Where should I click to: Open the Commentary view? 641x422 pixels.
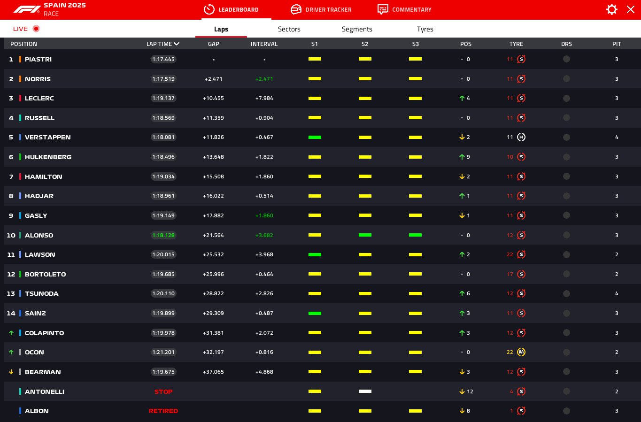click(404, 9)
